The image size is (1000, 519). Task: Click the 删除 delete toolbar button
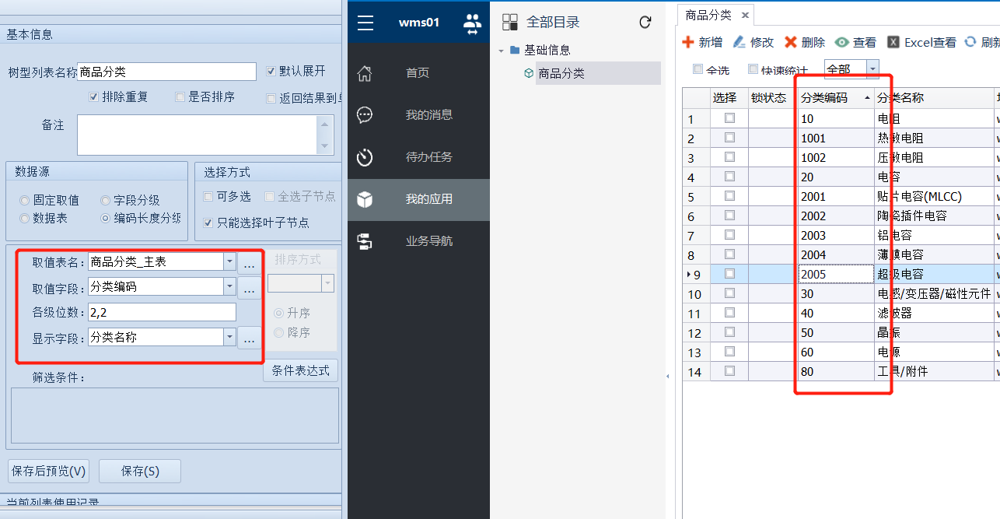805,42
